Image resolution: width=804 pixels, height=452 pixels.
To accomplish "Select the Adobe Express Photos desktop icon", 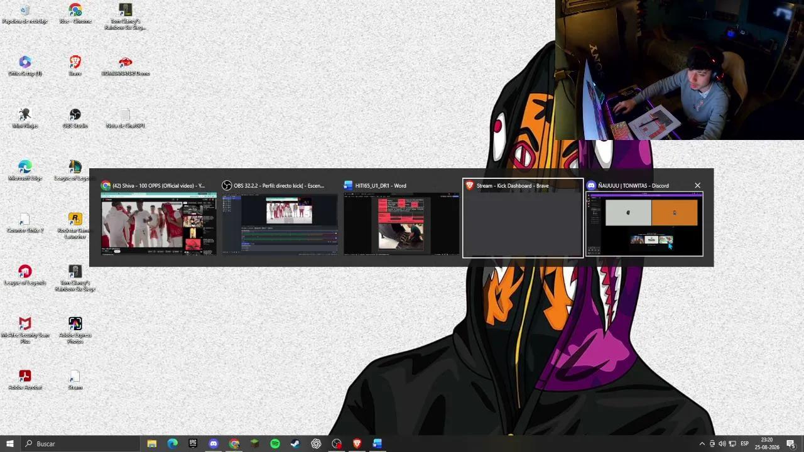I will click(x=75, y=330).
